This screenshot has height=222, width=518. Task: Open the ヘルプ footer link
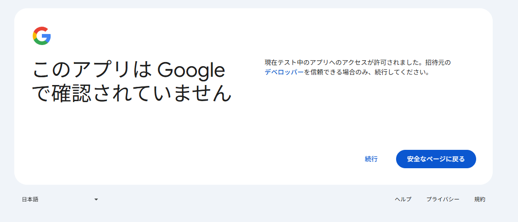(x=403, y=199)
